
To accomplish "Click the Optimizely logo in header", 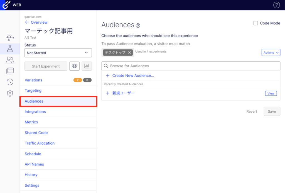I will (5, 5).
